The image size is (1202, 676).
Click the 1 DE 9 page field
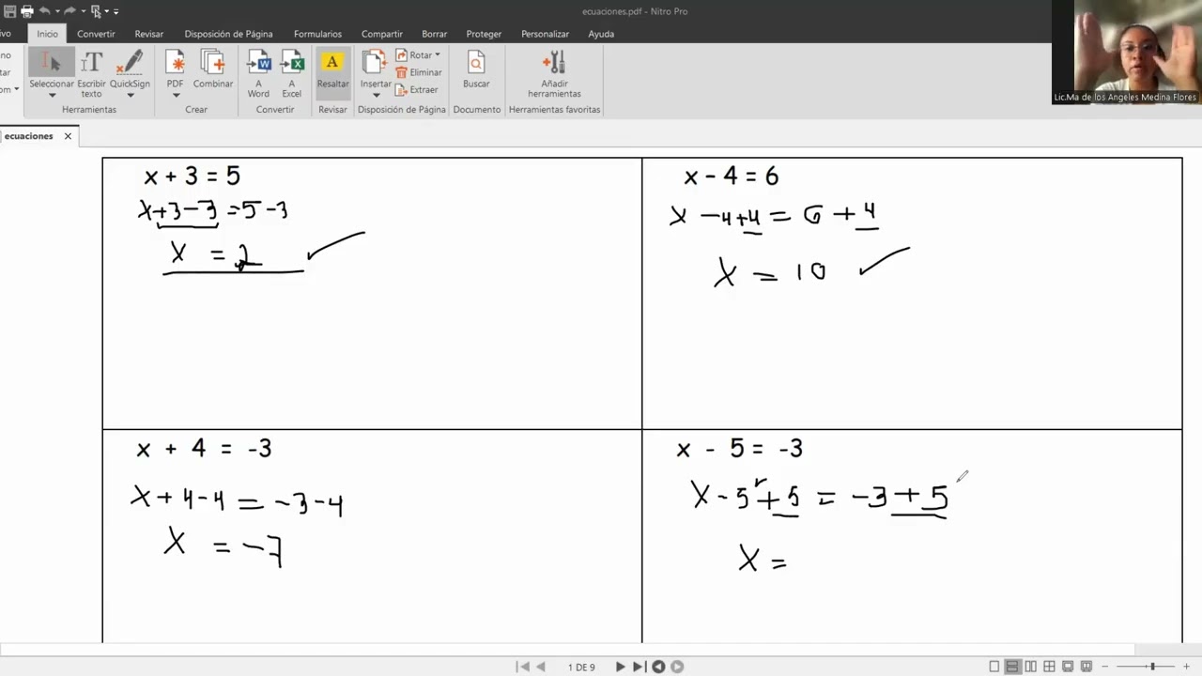pyautogui.click(x=581, y=667)
